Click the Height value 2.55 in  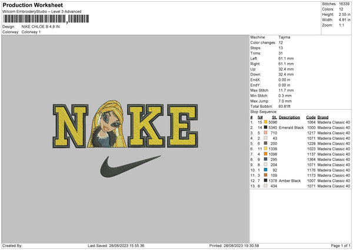[344, 14]
